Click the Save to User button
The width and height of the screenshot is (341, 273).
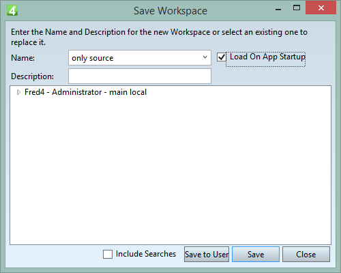tap(207, 254)
